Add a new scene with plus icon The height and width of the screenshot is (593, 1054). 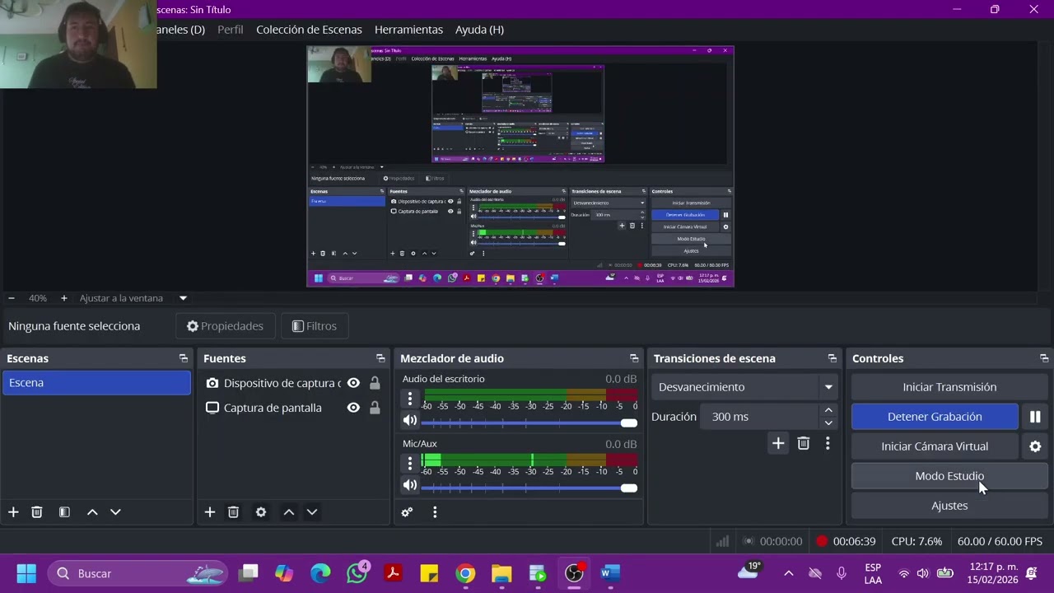[x=13, y=512]
